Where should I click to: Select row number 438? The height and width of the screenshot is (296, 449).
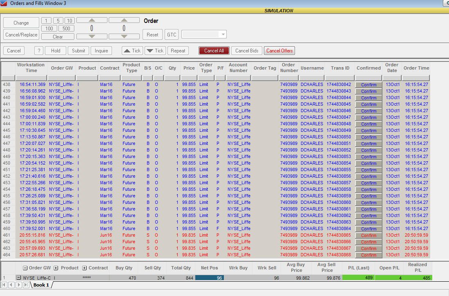[x=7, y=85]
